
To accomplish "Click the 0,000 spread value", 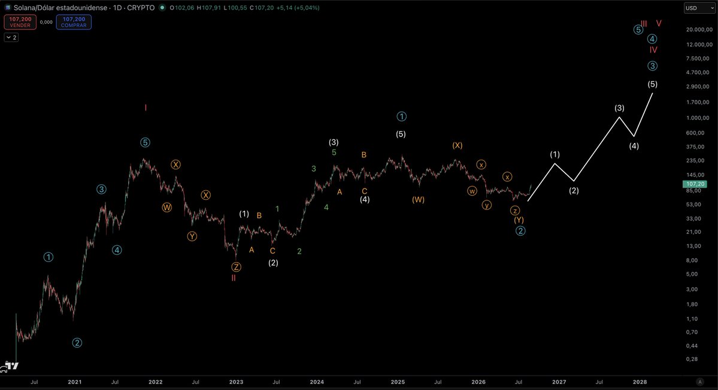I will coord(46,22).
